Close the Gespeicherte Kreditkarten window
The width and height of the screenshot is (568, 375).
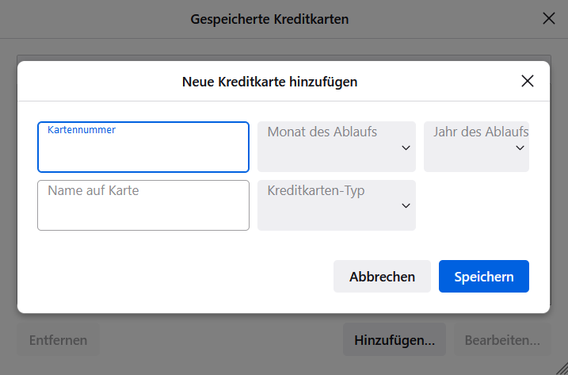(x=548, y=18)
